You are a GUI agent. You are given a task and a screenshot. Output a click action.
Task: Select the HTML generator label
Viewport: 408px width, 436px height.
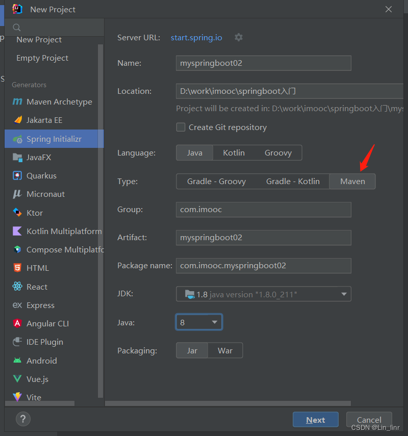(x=38, y=268)
